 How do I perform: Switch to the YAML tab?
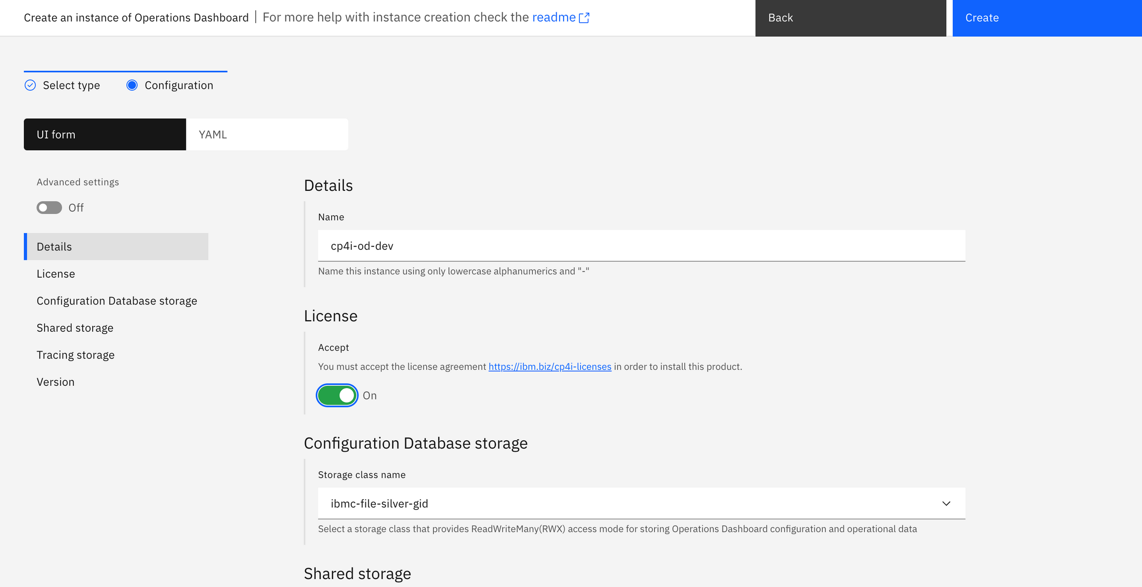point(267,134)
